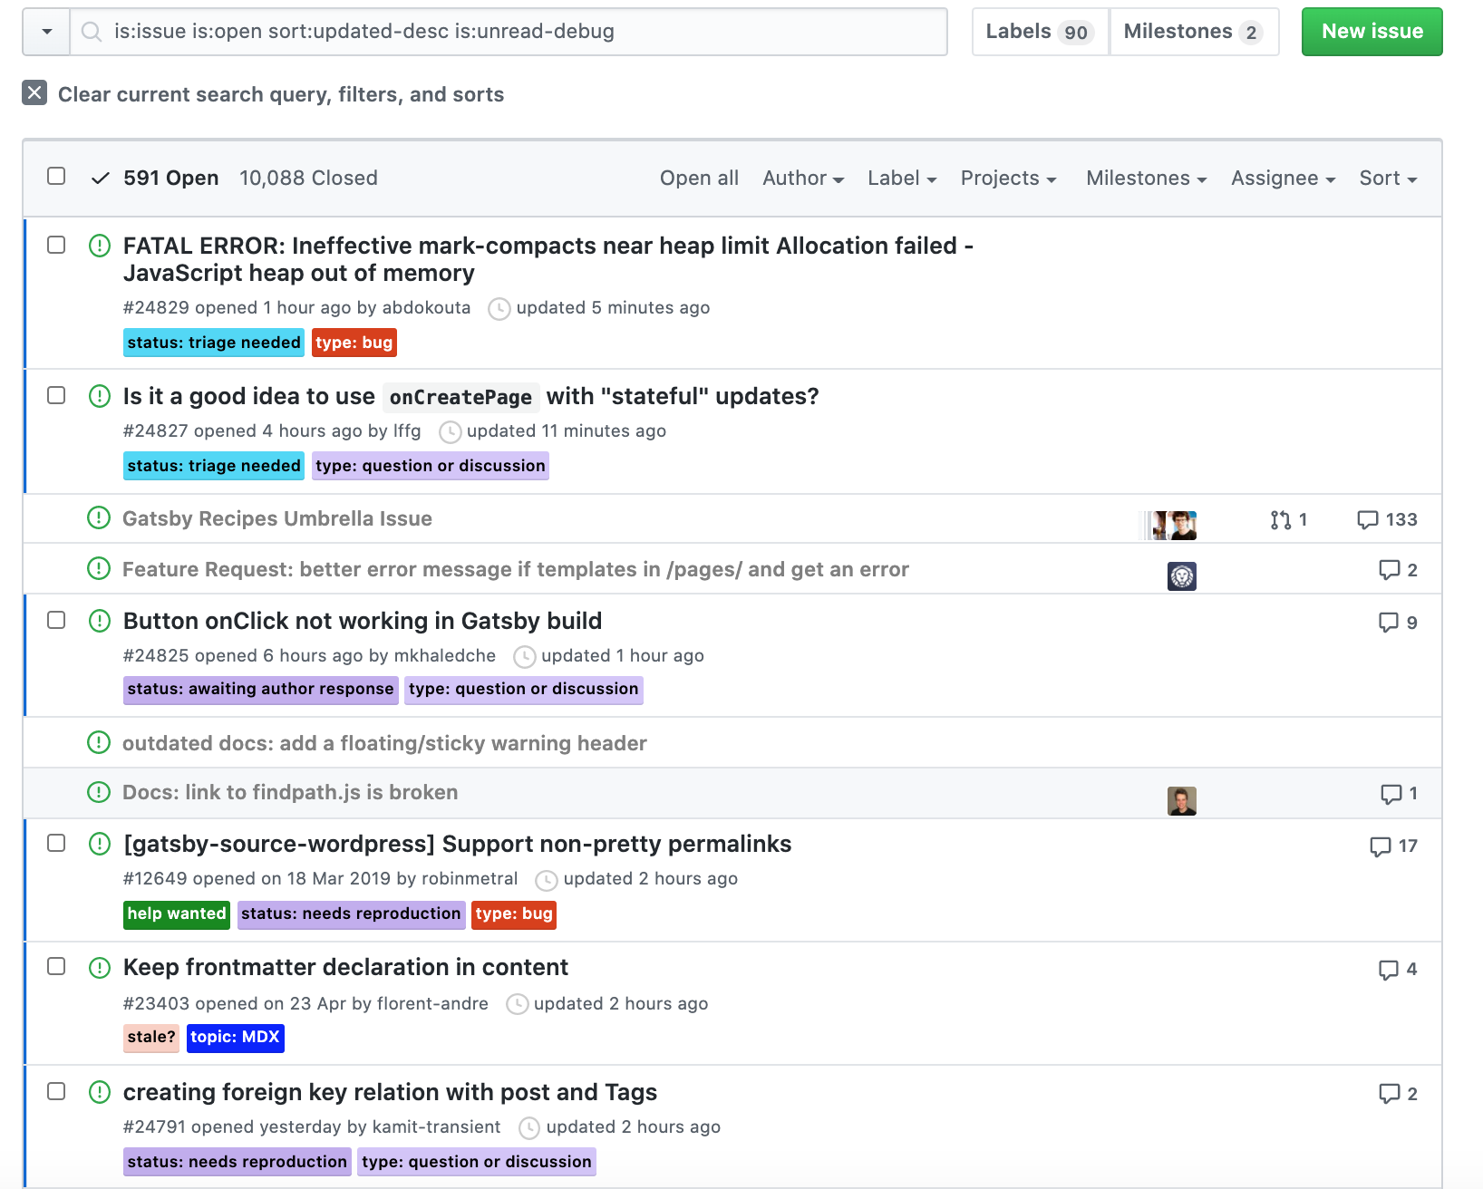
Task: Clear current search query, filters, and sorts
Action: (x=263, y=94)
